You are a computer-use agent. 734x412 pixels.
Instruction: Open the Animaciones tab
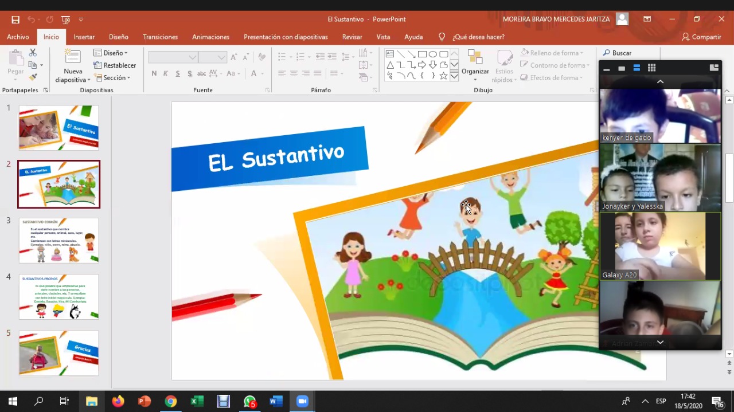pyautogui.click(x=210, y=37)
